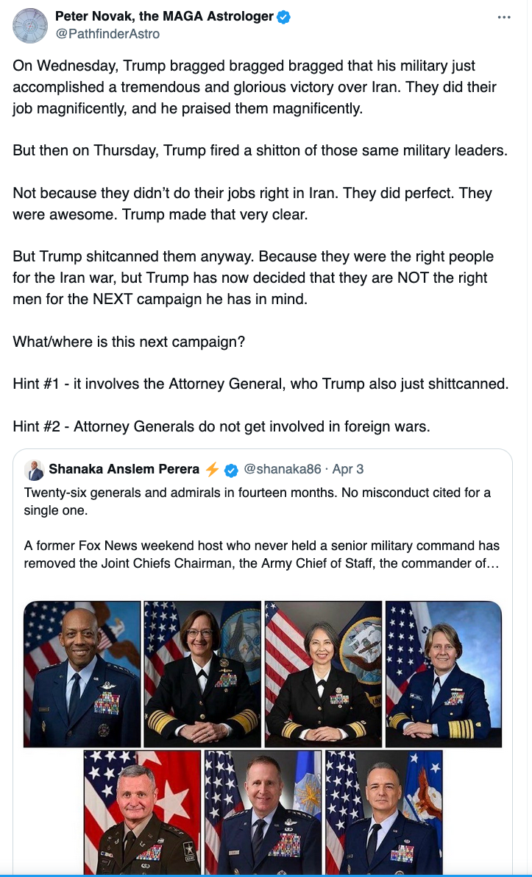Open bottom-right photo of Air Force officer

tap(383, 812)
